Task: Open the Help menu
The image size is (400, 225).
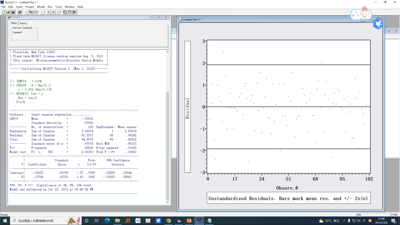Action: (80, 7)
